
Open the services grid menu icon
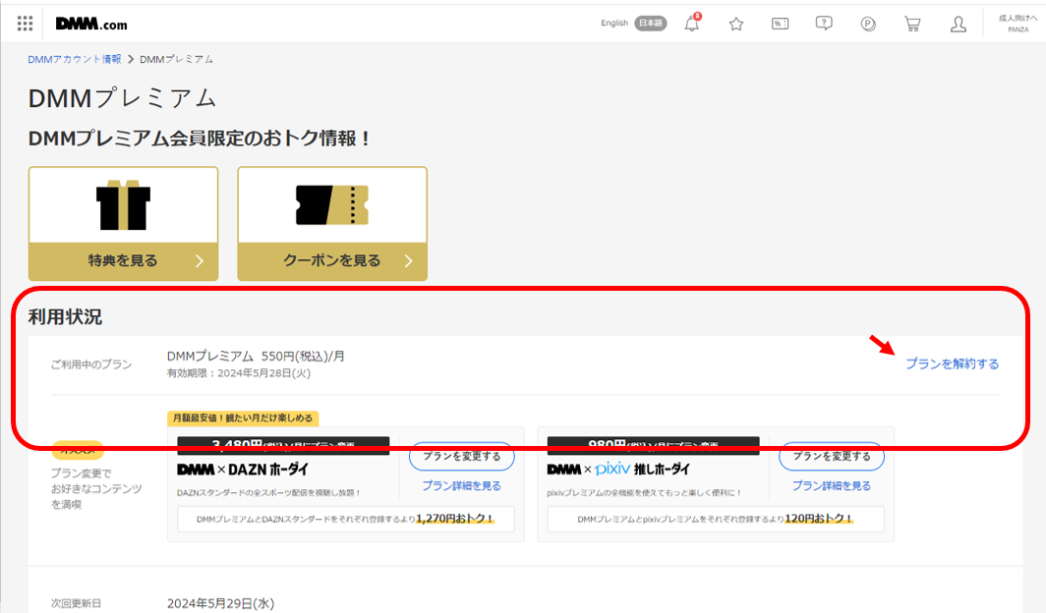tap(25, 24)
